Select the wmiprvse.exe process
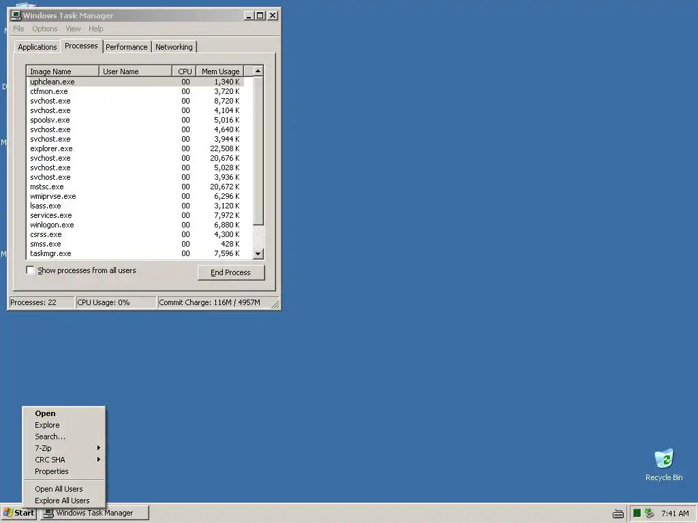698x523 pixels. tap(136, 196)
